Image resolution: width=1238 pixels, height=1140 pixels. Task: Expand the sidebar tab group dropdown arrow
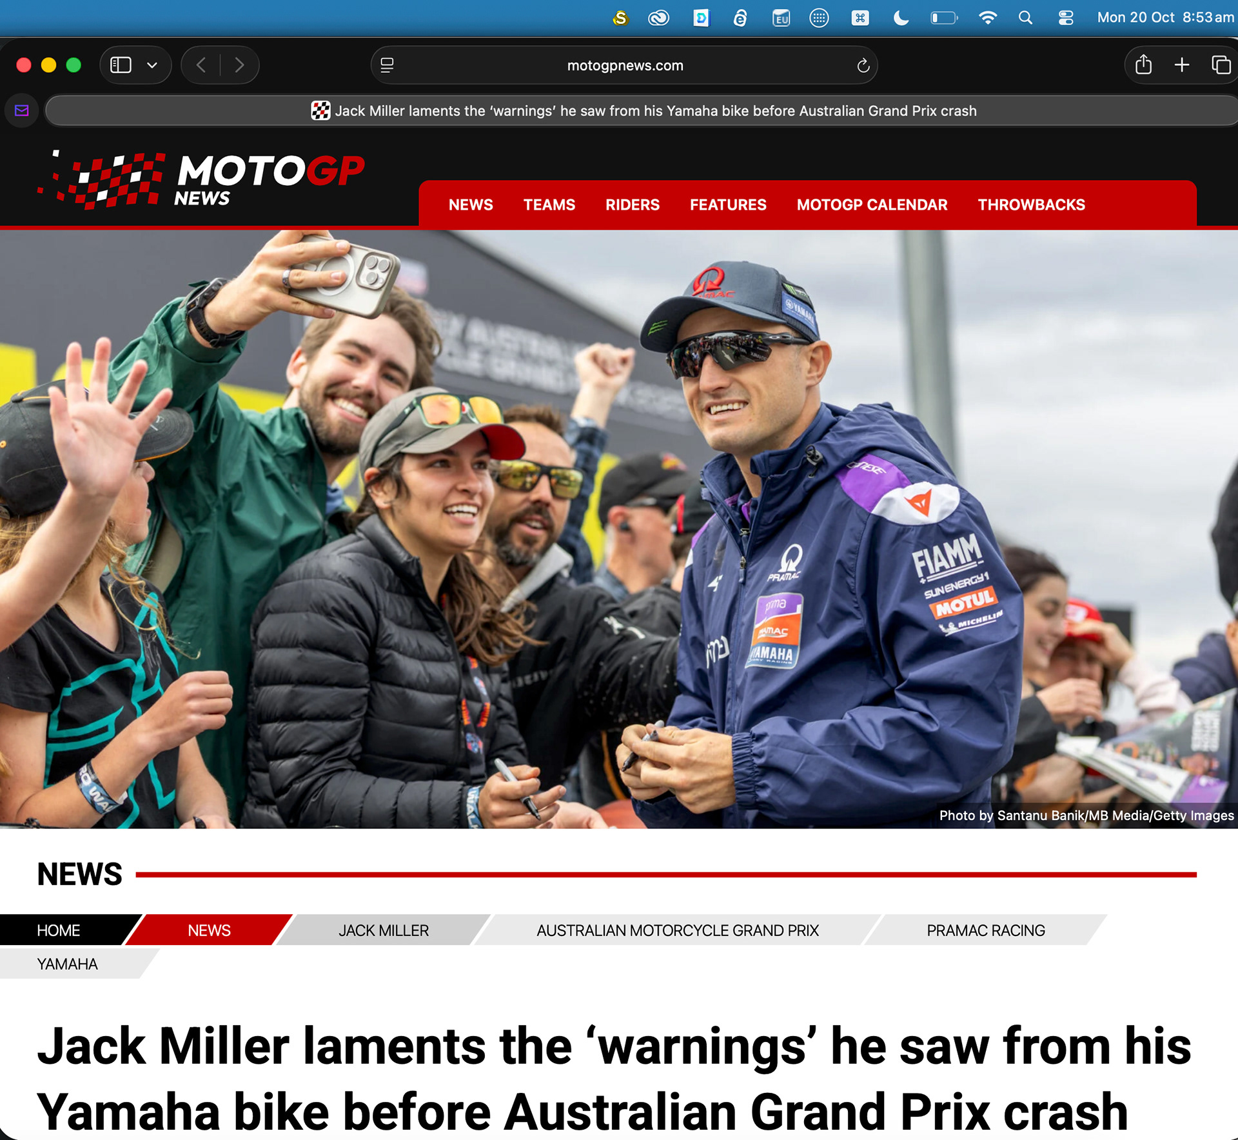point(152,65)
